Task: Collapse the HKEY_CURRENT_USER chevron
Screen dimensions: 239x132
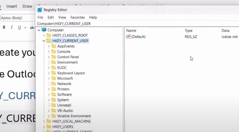Action: 44,41
